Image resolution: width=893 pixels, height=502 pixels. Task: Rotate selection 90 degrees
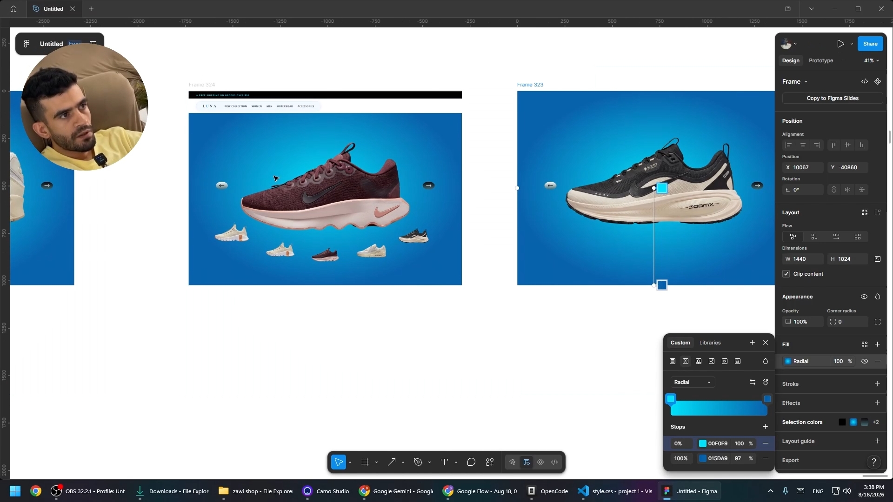834,190
